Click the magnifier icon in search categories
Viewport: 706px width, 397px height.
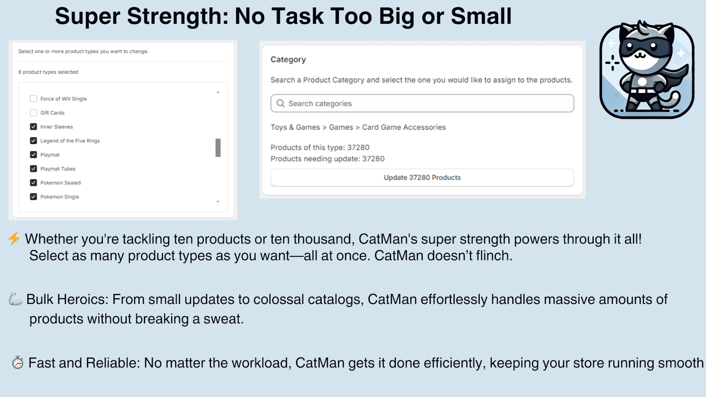click(280, 103)
